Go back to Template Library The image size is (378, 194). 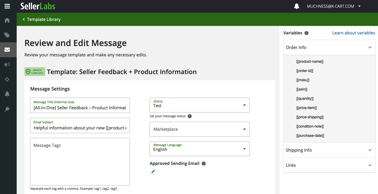pos(42,19)
